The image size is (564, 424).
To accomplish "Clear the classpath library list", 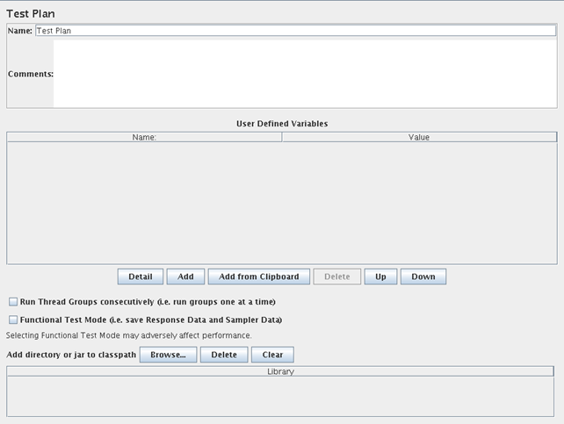I will point(272,355).
